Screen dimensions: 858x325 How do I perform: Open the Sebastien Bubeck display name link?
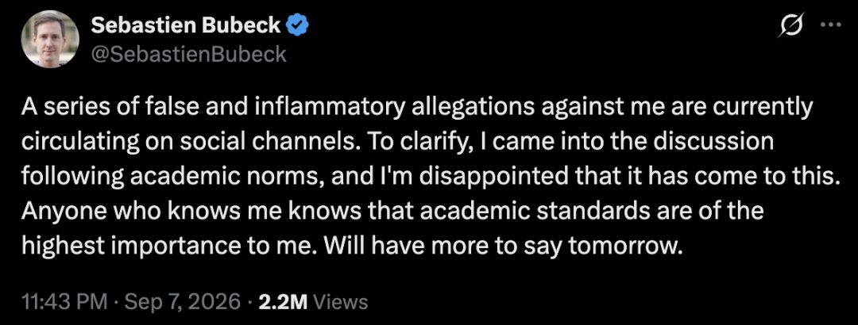(186, 25)
